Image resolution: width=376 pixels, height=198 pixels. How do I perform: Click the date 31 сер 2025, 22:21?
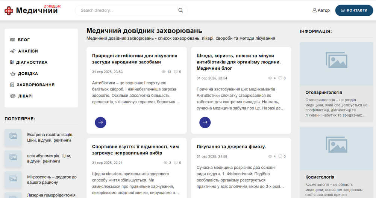point(108,163)
